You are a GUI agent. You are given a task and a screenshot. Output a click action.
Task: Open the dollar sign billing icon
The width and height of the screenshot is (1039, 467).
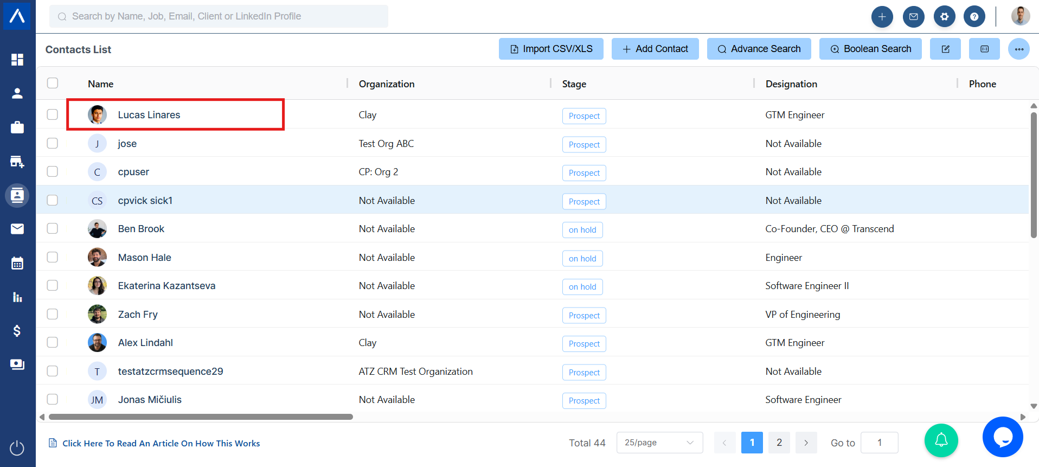(17, 331)
